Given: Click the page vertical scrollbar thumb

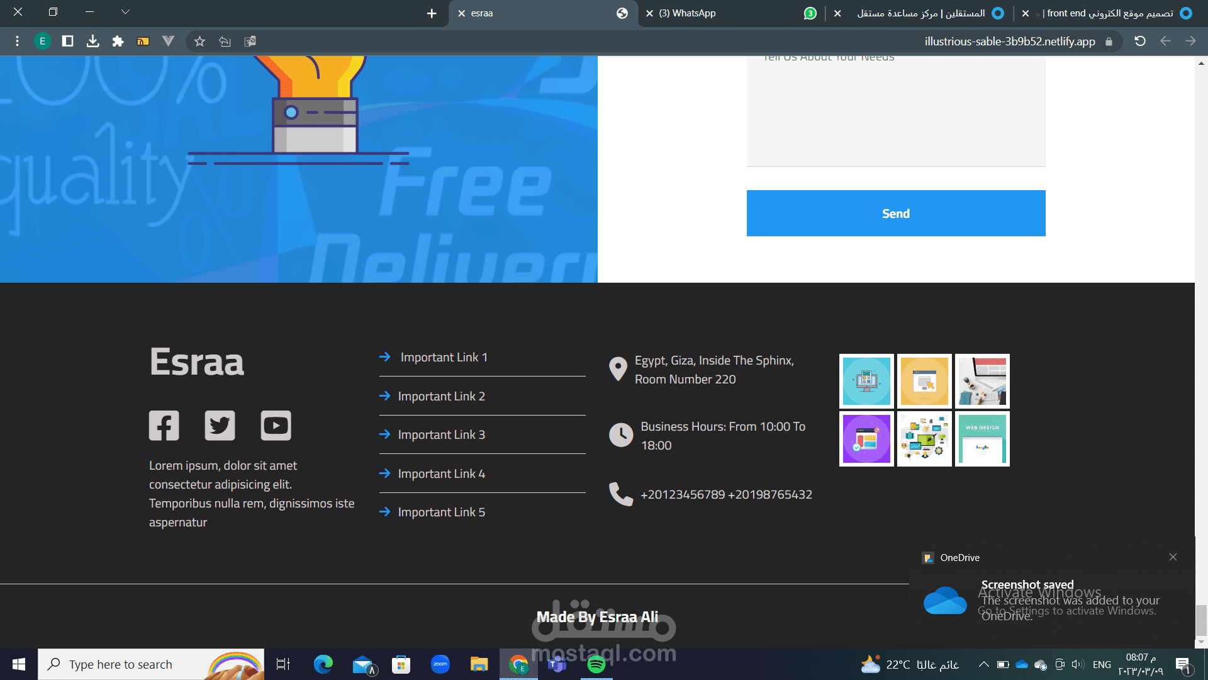Looking at the screenshot, I should click(x=1201, y=621).
